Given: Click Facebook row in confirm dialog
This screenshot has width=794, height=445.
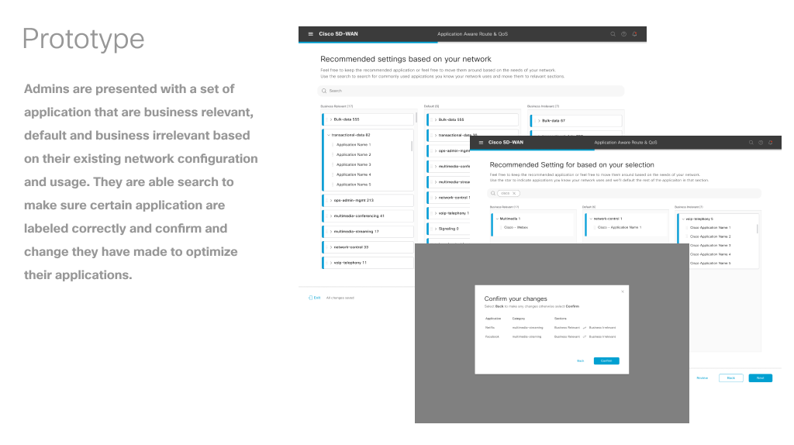Looking at the screenshot, I should 551,336.
